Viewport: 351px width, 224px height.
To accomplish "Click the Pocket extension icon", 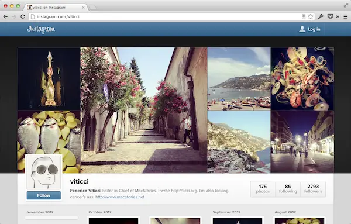I will [330, 16].
